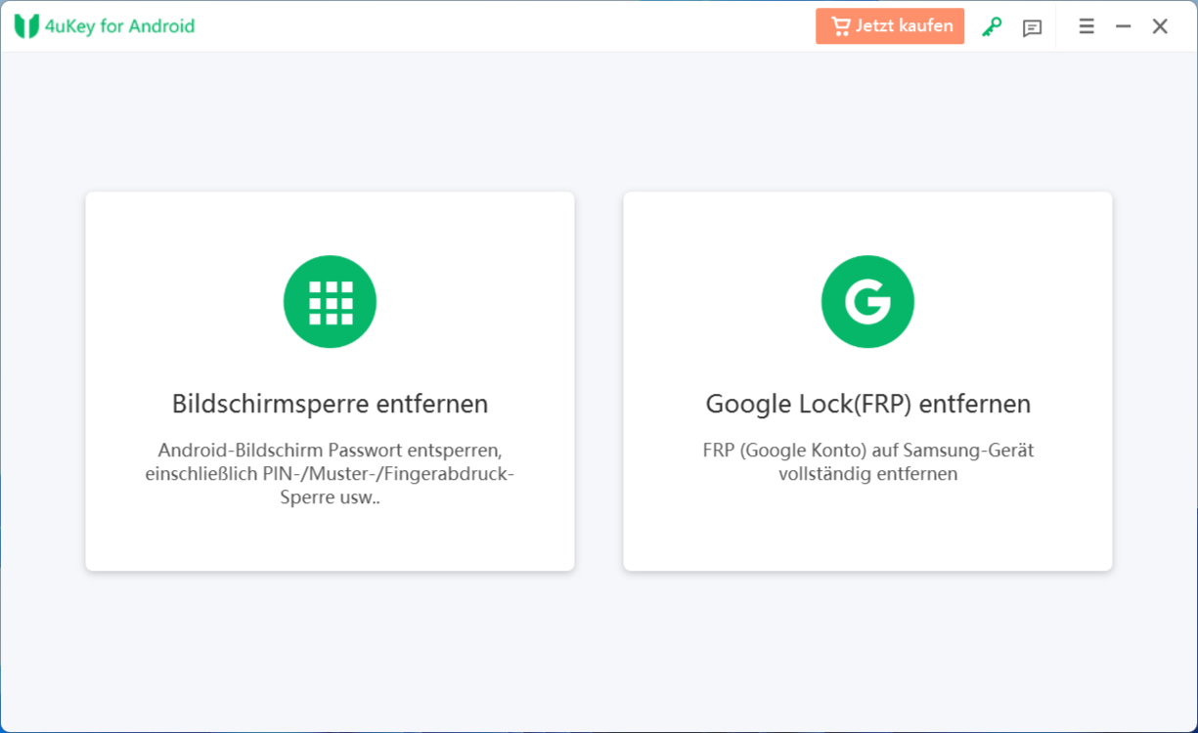Click the 'vollständig entfernen' line in right card
The image size is (1198, 733).
coord(867,474)
